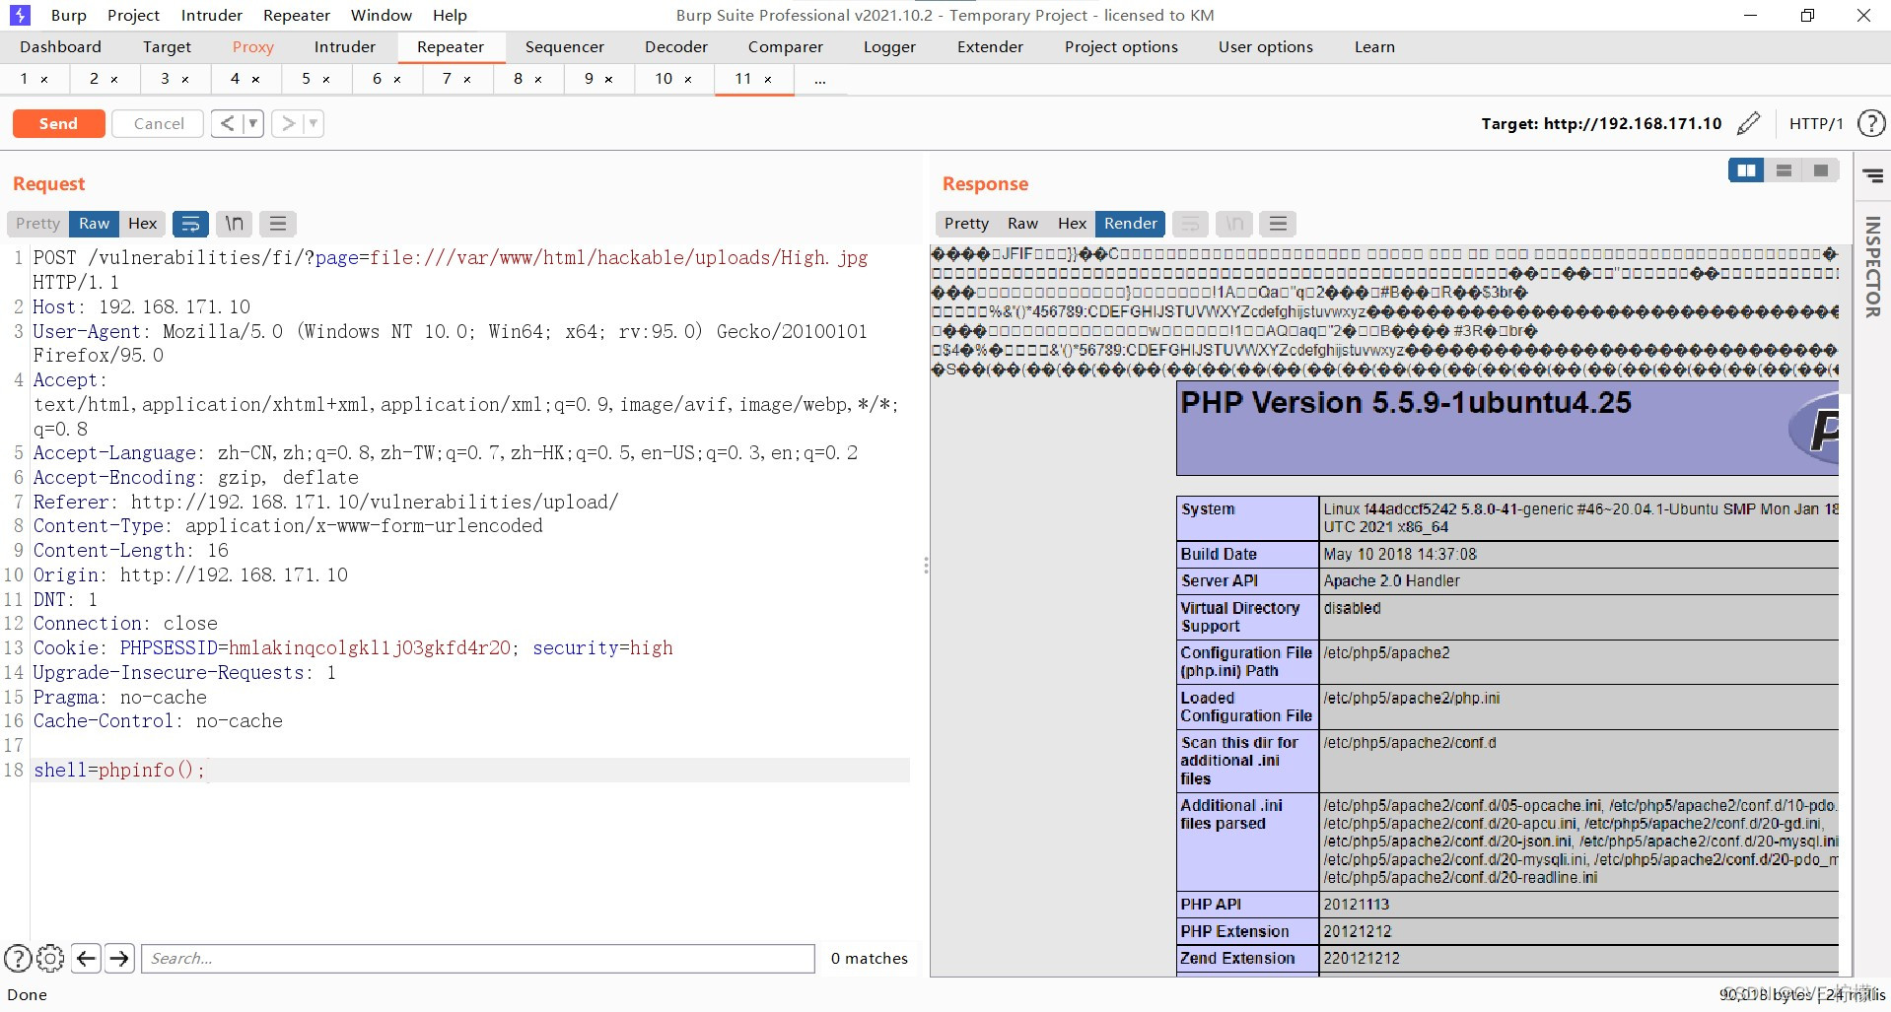The image size is (1891, 1012).
Task: Go to previous search match arrow
Action: 87,958
